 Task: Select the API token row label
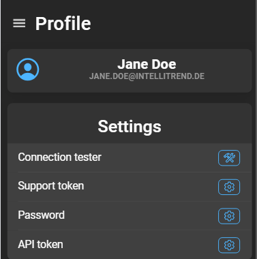[x=40, y=244]
